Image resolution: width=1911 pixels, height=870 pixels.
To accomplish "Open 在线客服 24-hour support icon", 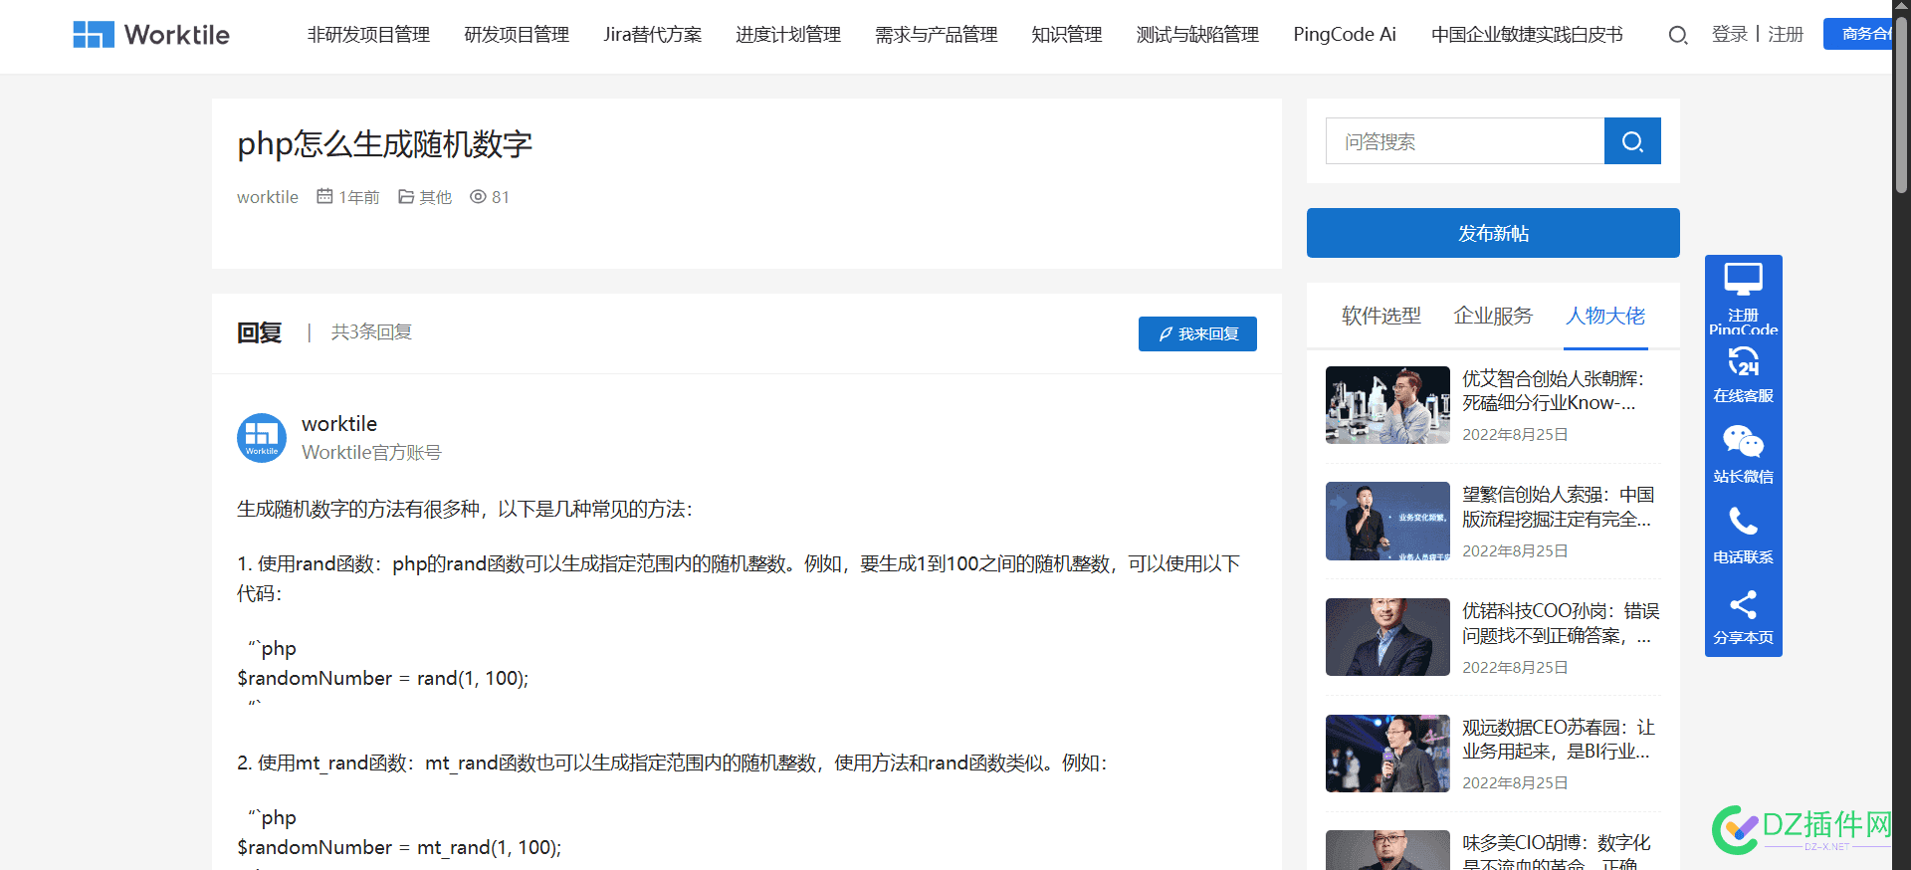I will pos(1744,360).
